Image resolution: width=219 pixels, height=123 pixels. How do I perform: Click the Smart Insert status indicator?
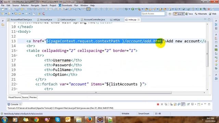(x=144, y=113)
